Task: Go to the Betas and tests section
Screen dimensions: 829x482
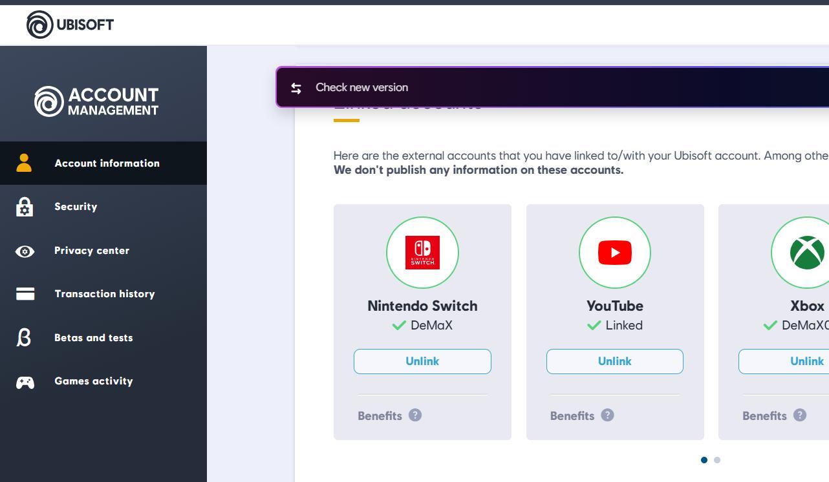Action: pos(103,338)
